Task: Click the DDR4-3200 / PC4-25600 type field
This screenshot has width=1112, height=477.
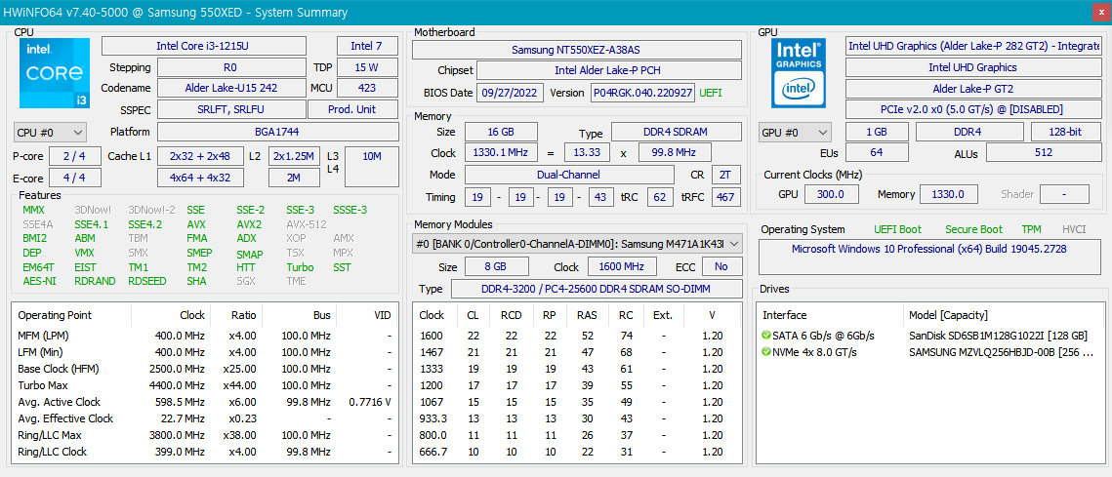Action: coord(597,289)
